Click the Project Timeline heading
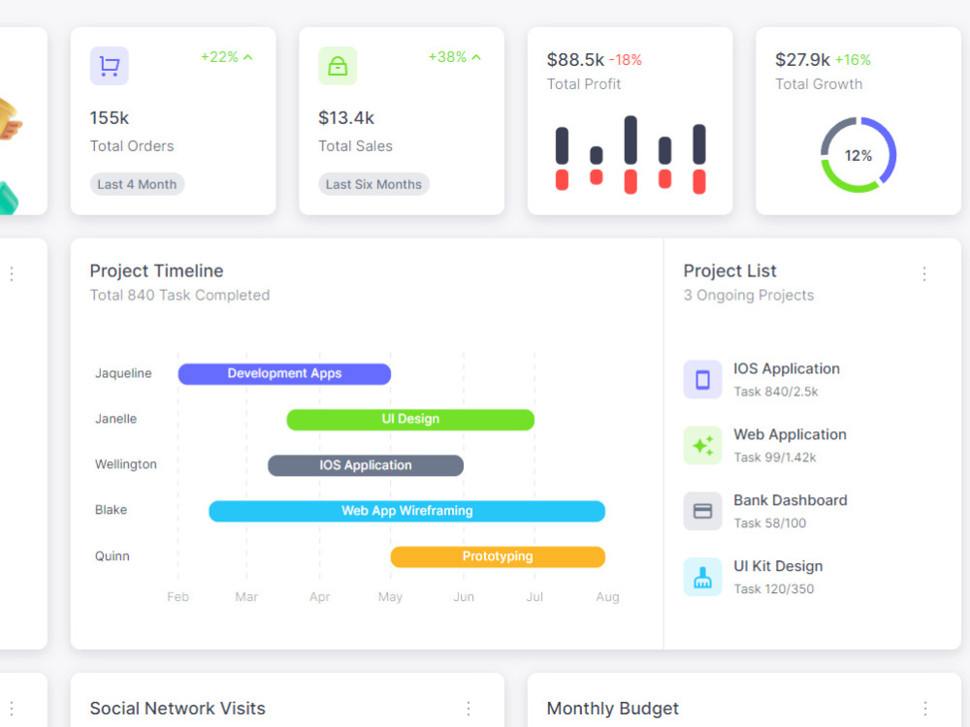970x727 pixels. [x=156, y=270]
